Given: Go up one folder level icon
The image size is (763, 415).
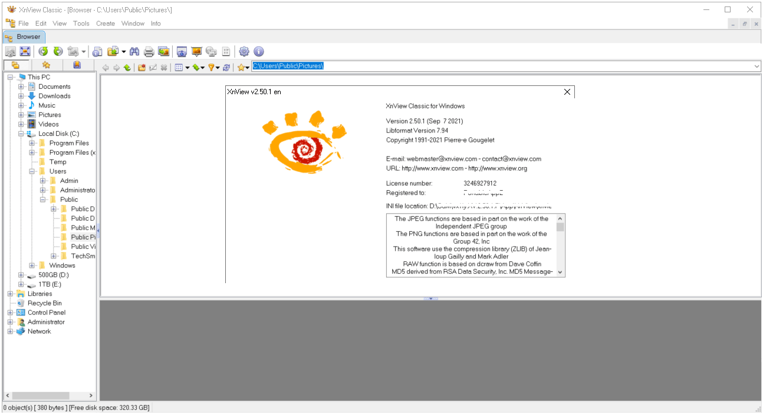Looking at the screenshot, I should pos(127,67).
